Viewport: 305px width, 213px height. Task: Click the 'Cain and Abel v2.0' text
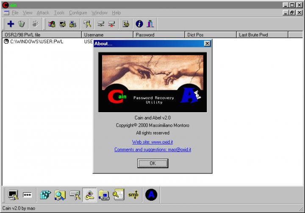[x=152, y=118]
